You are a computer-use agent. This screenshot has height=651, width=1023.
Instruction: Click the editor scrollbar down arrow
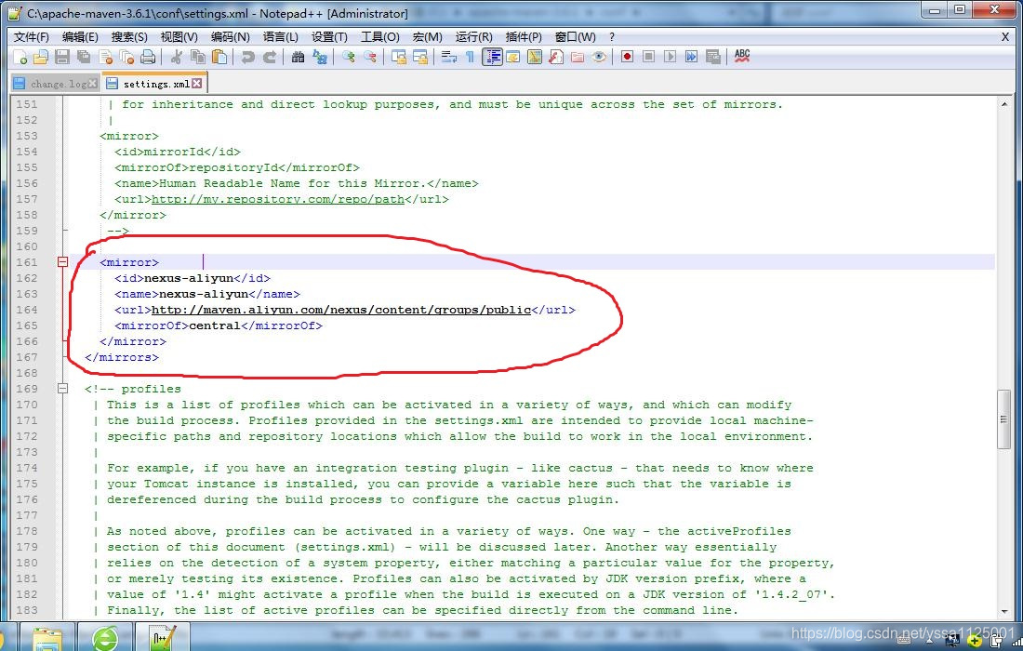click(1004, 611)
